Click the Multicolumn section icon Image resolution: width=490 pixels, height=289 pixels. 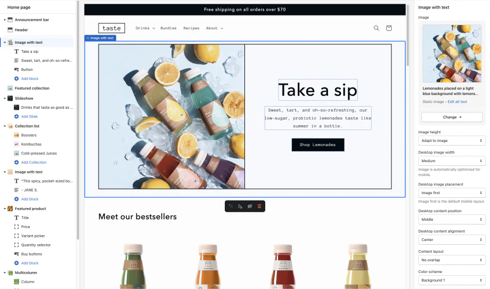(x=10, y=272)
